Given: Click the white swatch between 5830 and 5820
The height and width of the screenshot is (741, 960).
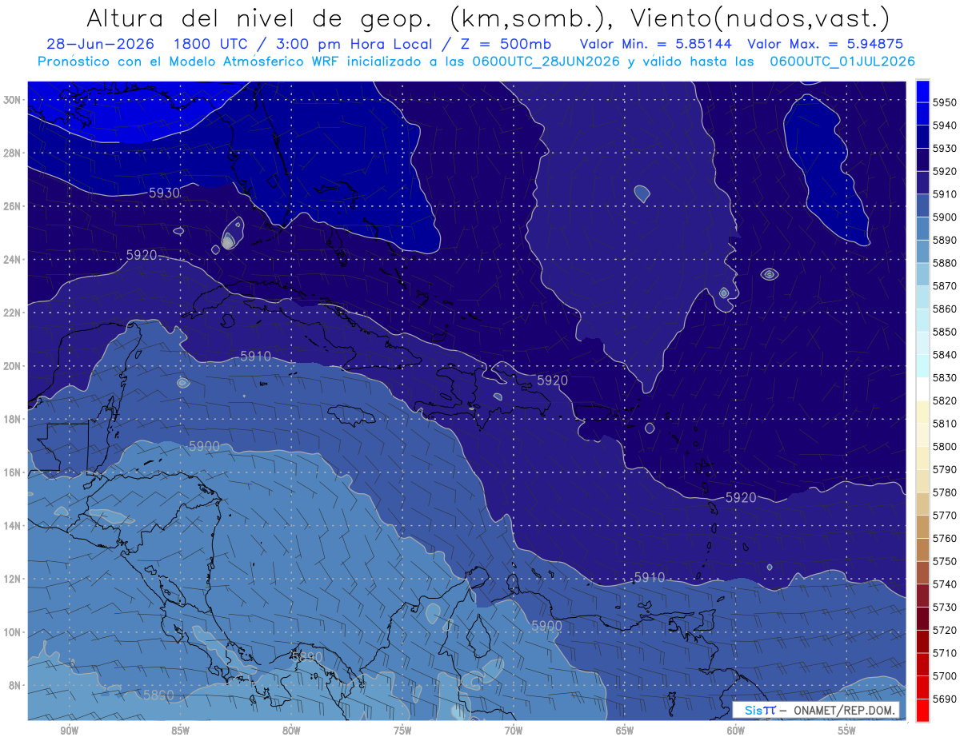Looking at the screenshot, I should click(x=922, y=388).
